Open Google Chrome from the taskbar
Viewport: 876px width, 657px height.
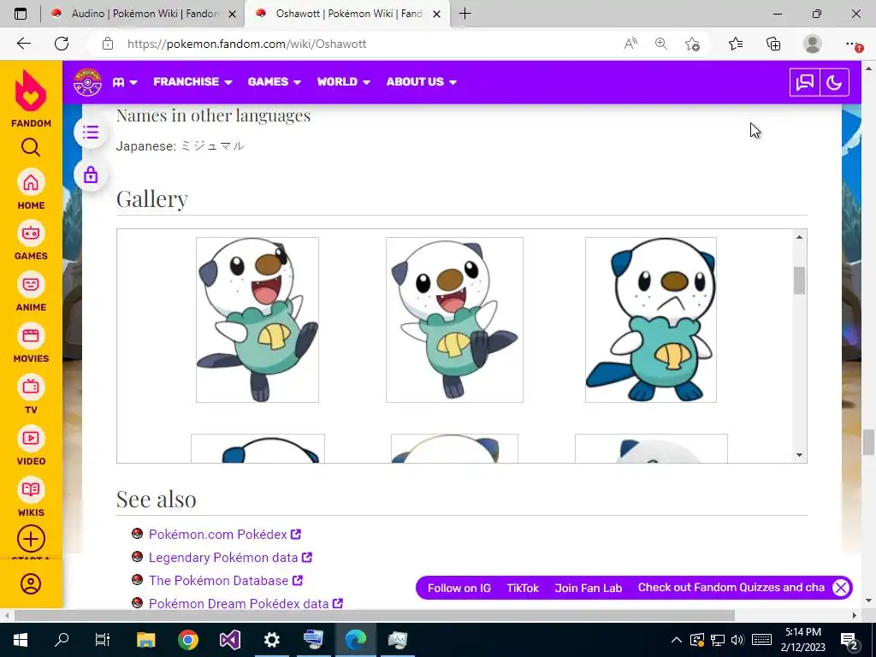click(x=188, y=640)
